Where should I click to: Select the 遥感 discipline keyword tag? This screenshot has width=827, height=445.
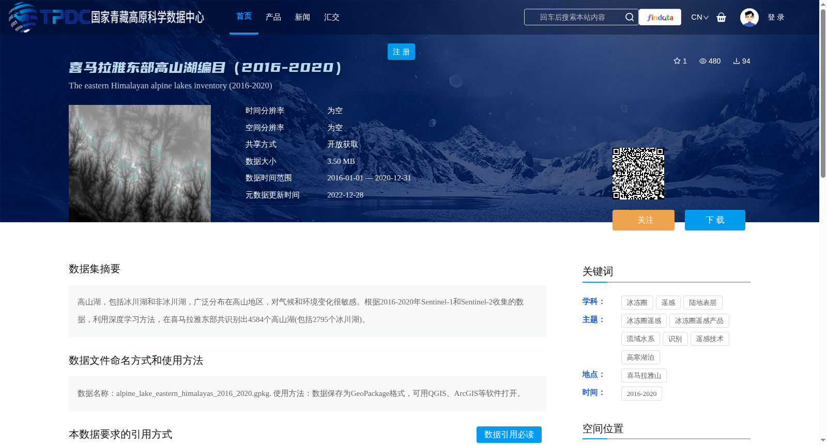[x=668, y=302]
